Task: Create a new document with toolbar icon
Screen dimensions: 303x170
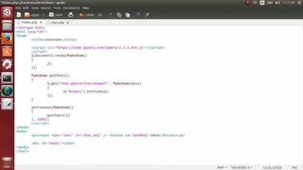Action: tap(19, 15)
